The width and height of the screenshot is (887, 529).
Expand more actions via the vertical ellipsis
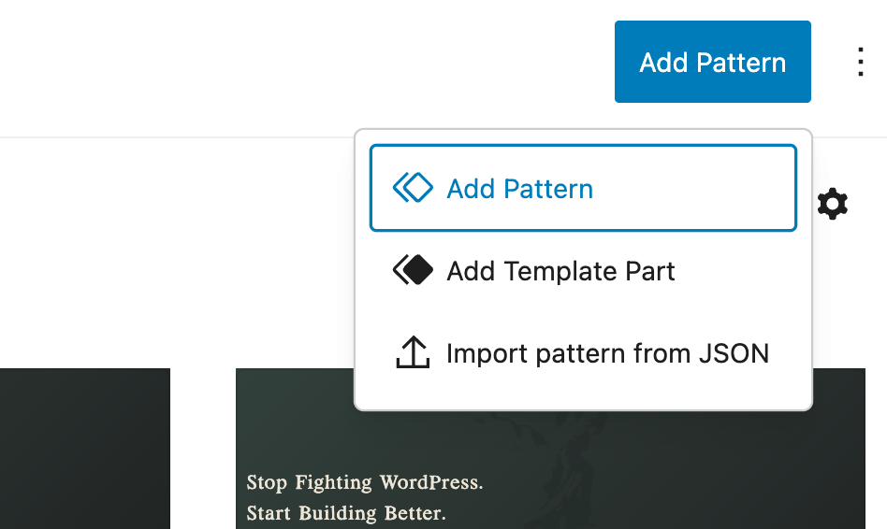point(861,62)
